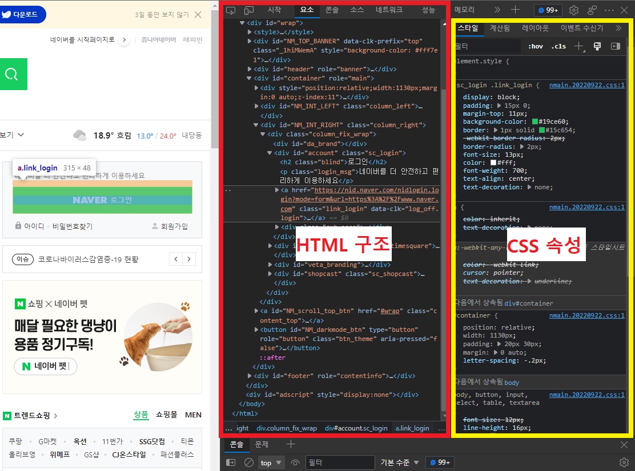Viewport: 635px width, 471px height.
Task: Select the 계산됨 styles tab
Action: click(x=500, y=28)
